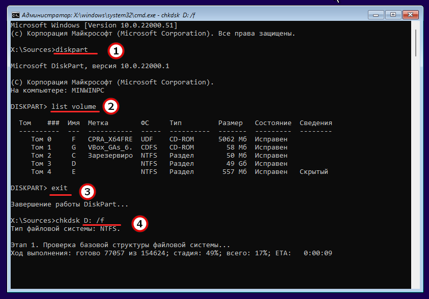Viewport: 429px width, 299px height.
Task: Click the 'diskpart' command text
Action: 72,50
